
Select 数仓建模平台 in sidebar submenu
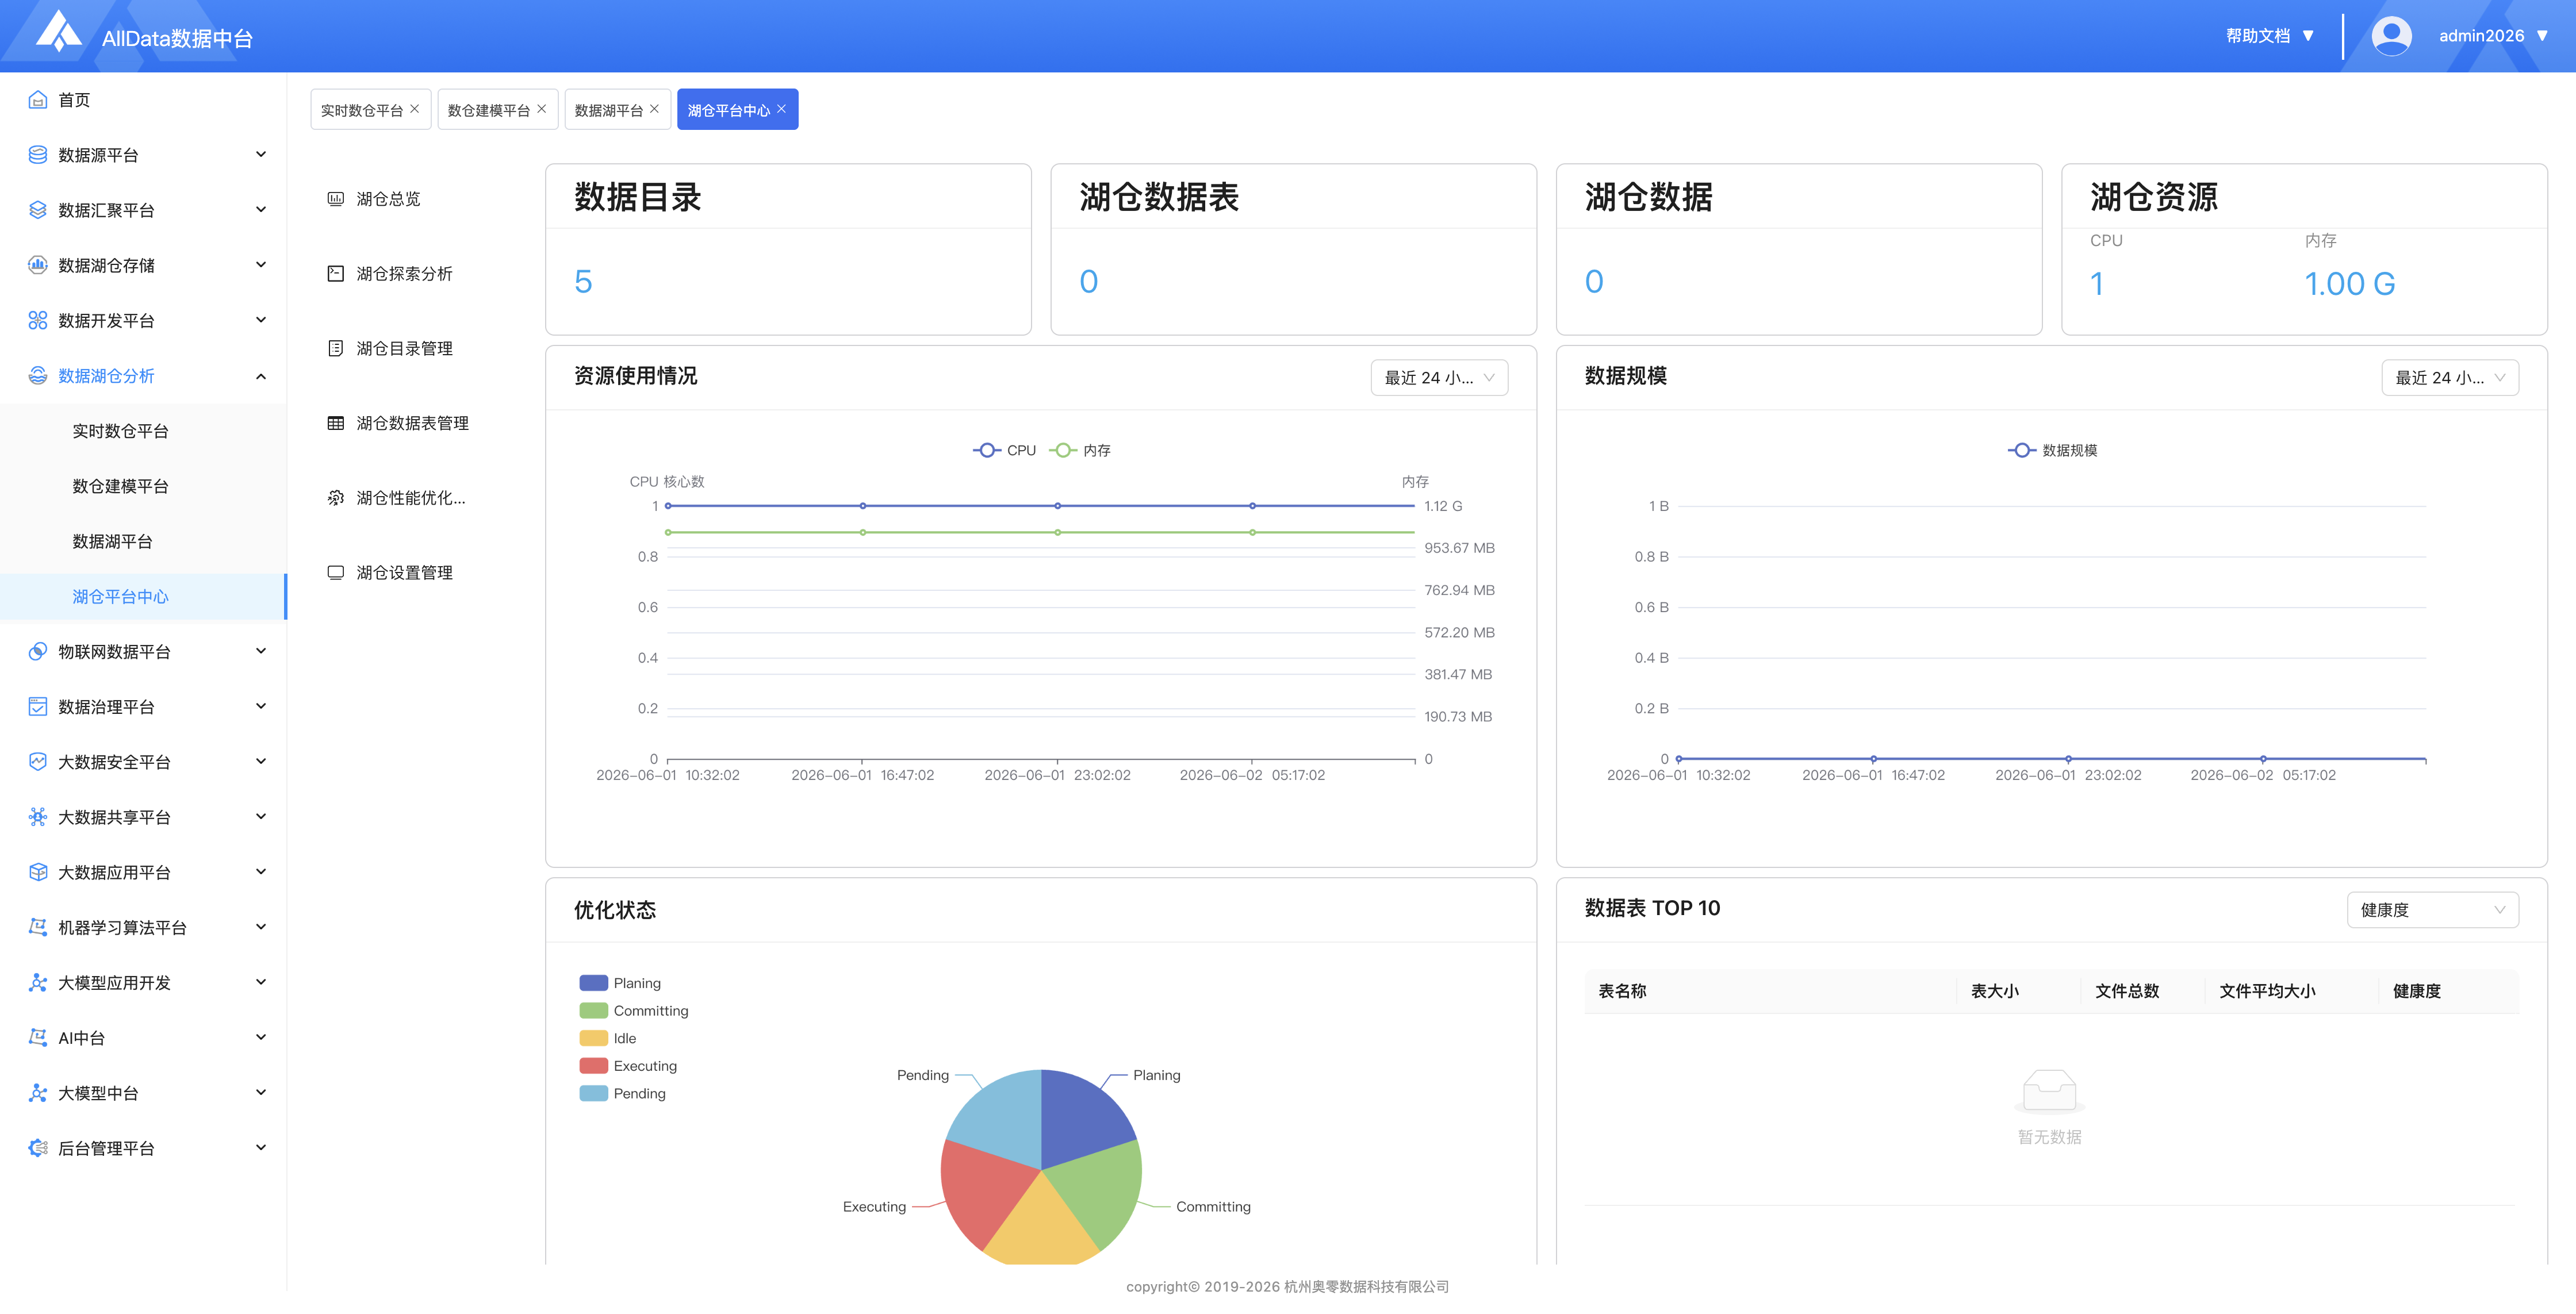pos(143,486)
